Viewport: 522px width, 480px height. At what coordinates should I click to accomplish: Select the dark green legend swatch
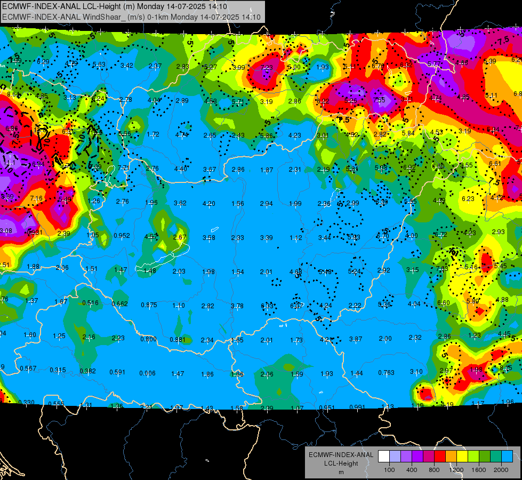point(485,457)
